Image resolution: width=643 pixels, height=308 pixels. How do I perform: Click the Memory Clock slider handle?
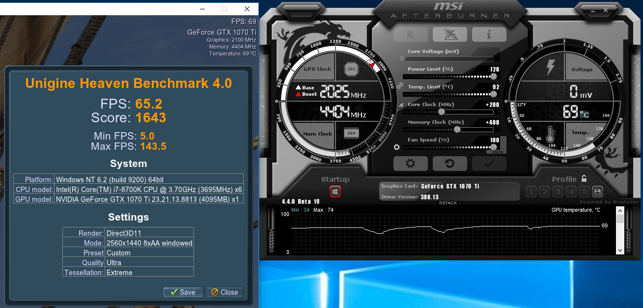(x=457, y=129)
